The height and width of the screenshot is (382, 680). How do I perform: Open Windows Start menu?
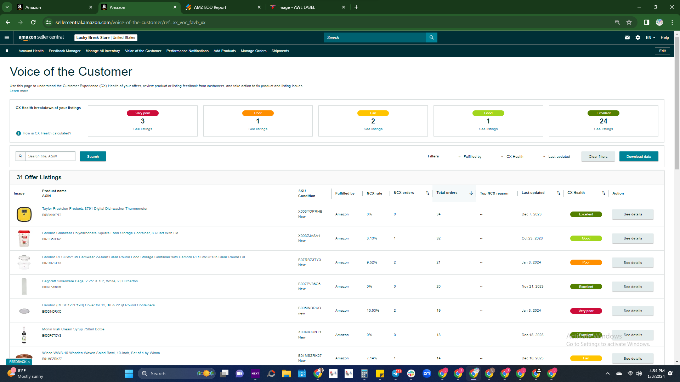(129, 374)
